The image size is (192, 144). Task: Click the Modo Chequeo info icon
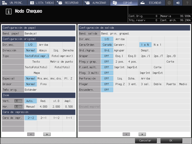9,12
